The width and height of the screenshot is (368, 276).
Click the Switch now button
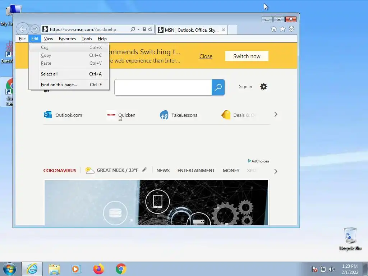coord(247,56)
